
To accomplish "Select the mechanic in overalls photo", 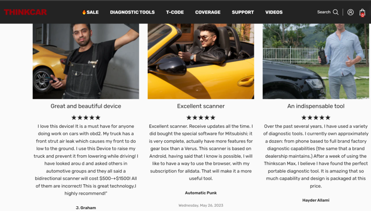I will (x=86, y=61).
